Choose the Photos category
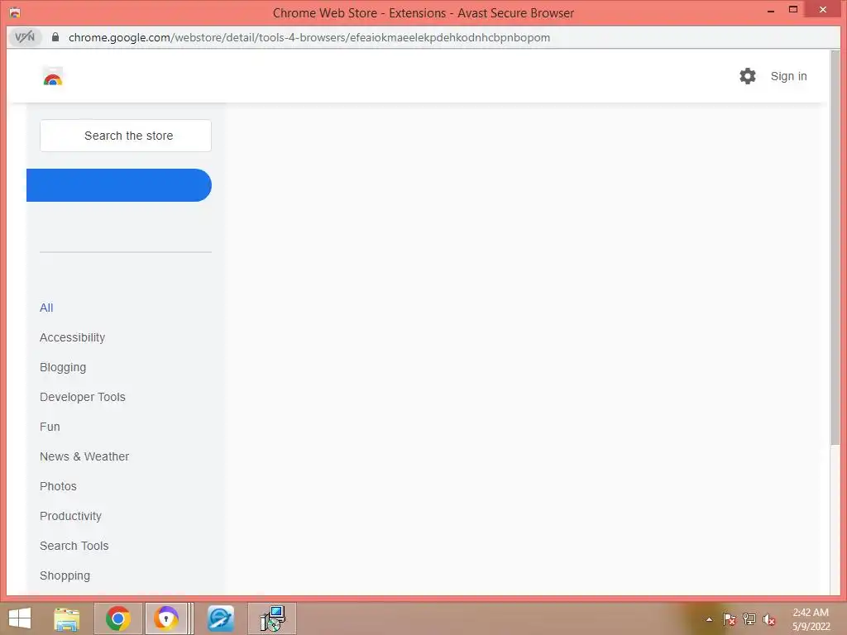847x635 pixels. (59, 486)
